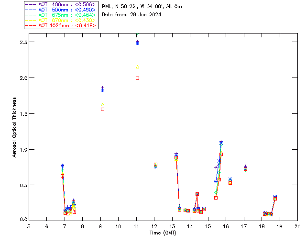Image resolution: width=306 pixels, height=245 pixels.
Task: Click the x-axis tick label 7
Action: pos(65,226)
